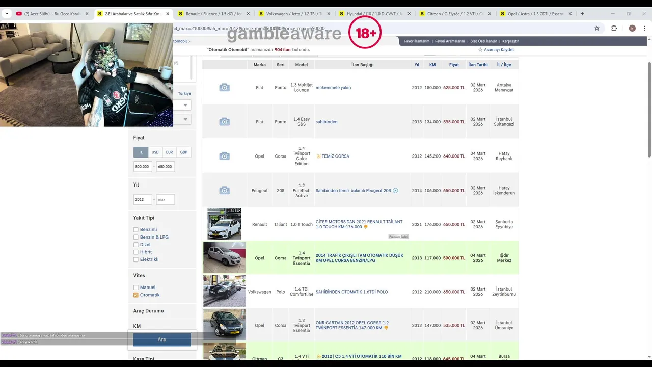Open the tab search arrow at the tab strip start
Image resolution: width=652 pixels, height=367 pixels.
(7, 14)
